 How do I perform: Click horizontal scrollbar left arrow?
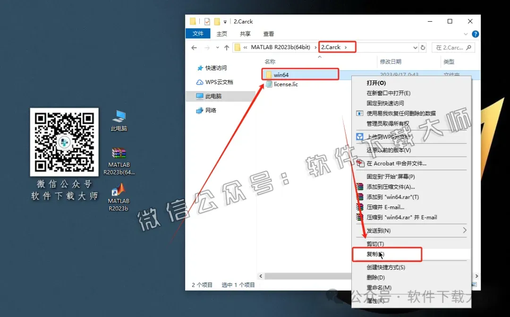click(261, 276)
